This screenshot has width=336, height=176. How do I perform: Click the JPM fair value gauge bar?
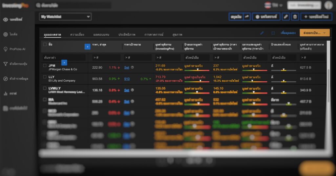pos(197,70)
